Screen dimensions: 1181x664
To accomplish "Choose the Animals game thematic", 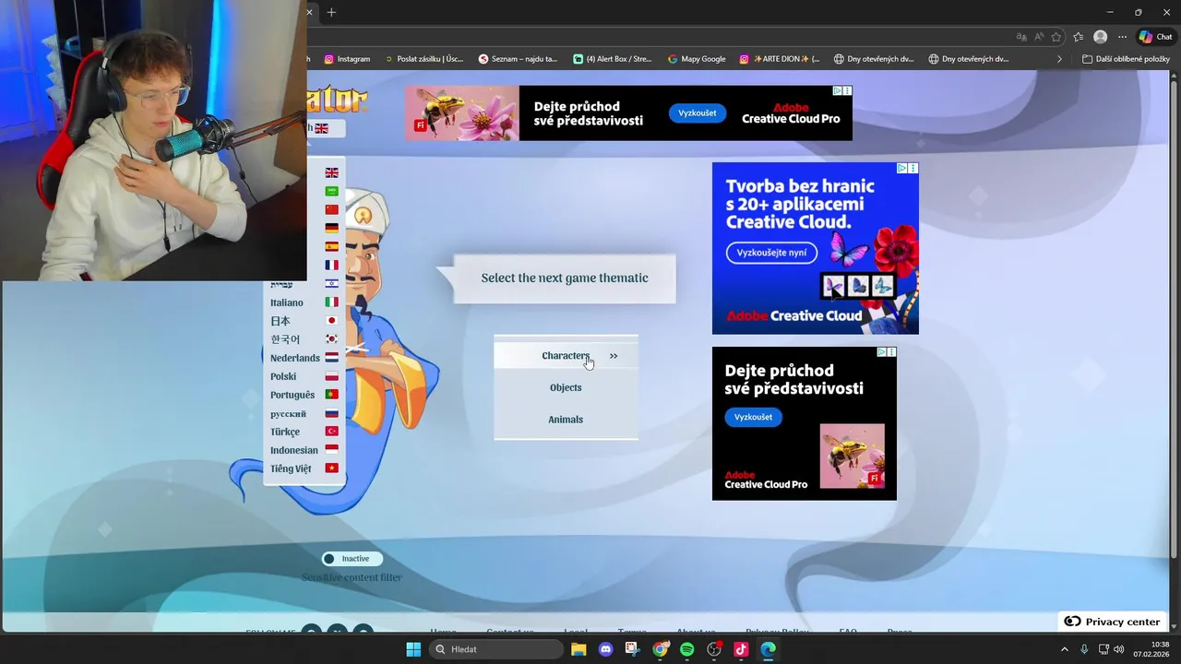I will click(x=566, y=420).
